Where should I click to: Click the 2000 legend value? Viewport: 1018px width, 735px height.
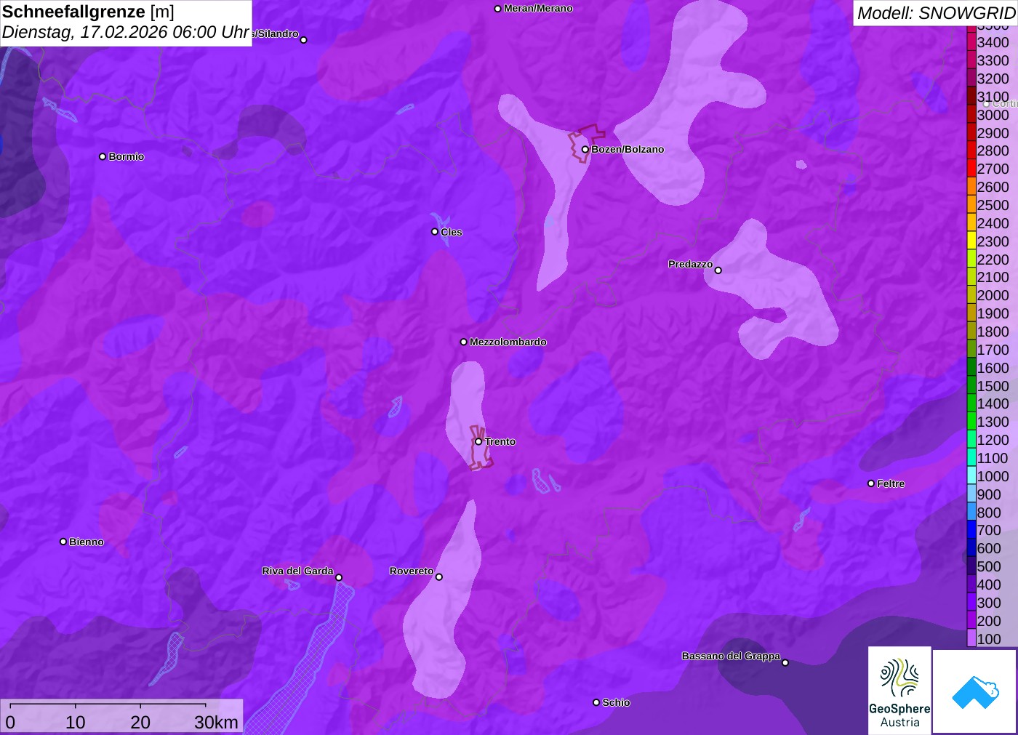(993, 295)
